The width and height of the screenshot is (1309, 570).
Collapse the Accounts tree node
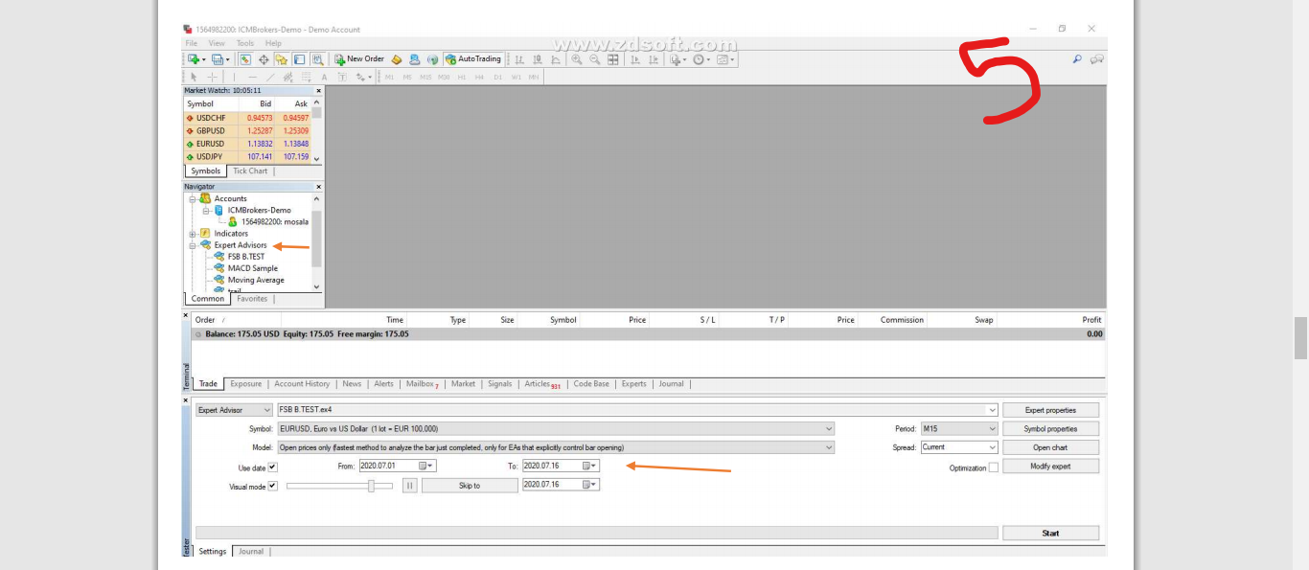click(193, 198)
